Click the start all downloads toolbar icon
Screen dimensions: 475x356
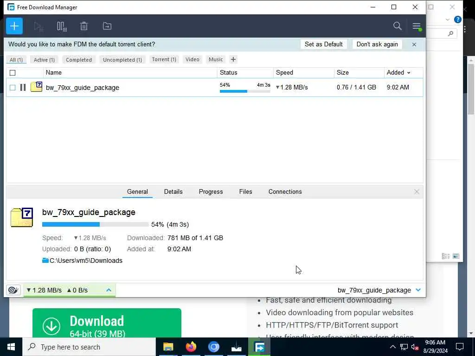39,26
